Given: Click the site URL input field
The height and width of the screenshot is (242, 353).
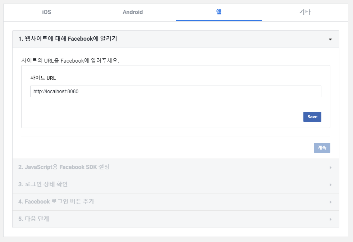Looking at the screenshot, I should click(175, 91).
